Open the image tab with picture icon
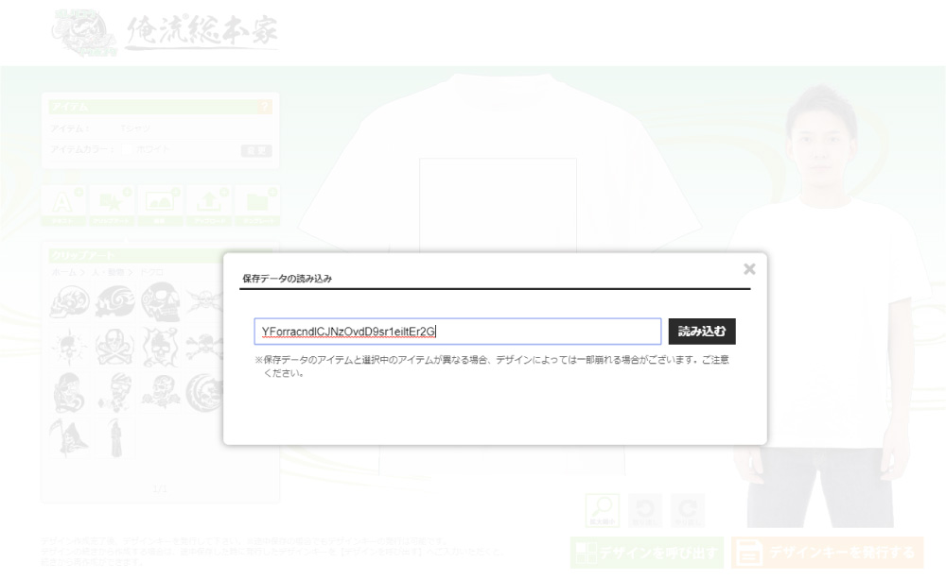Viewport: 946px width, 580px height. pos(160,205)
